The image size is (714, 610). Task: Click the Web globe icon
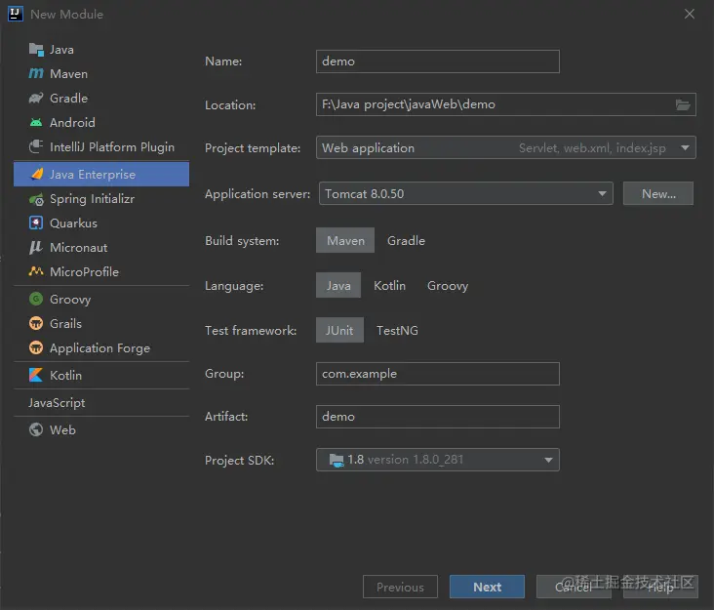click(x=36, y=429)
